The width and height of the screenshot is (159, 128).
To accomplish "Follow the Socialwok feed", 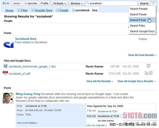I will 143,39.
